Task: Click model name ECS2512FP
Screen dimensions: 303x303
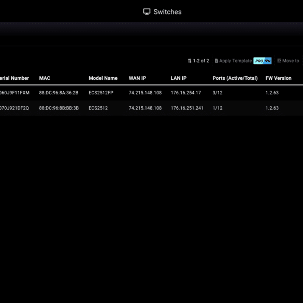Action: pyautogui.click(x=101, y=93)
